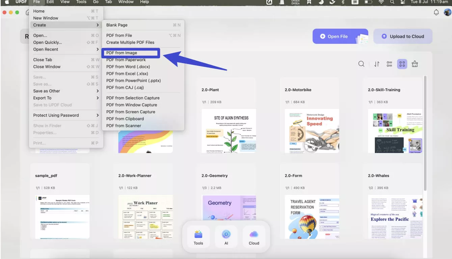Switch to list view layout

point(389,64)
